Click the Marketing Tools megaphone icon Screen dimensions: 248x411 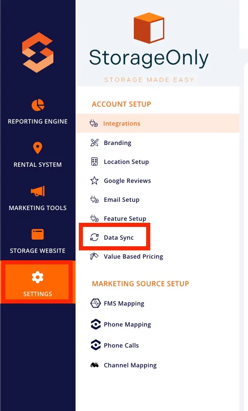pos(38,191)
